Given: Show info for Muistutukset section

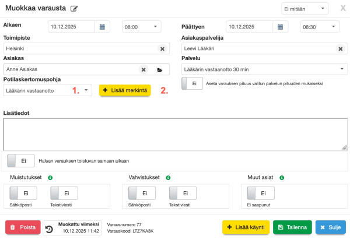Looking at the screenshot, I should 50,178.
